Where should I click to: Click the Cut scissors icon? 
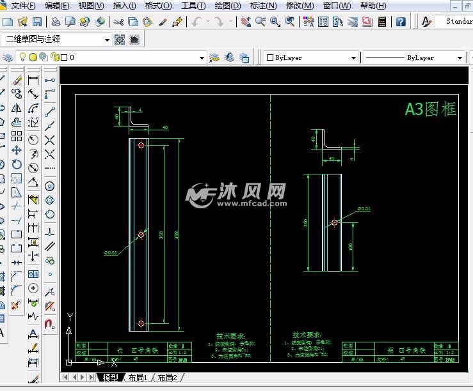118,22
